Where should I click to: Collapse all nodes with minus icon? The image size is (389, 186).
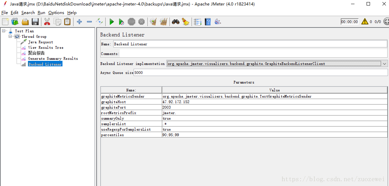89,22
